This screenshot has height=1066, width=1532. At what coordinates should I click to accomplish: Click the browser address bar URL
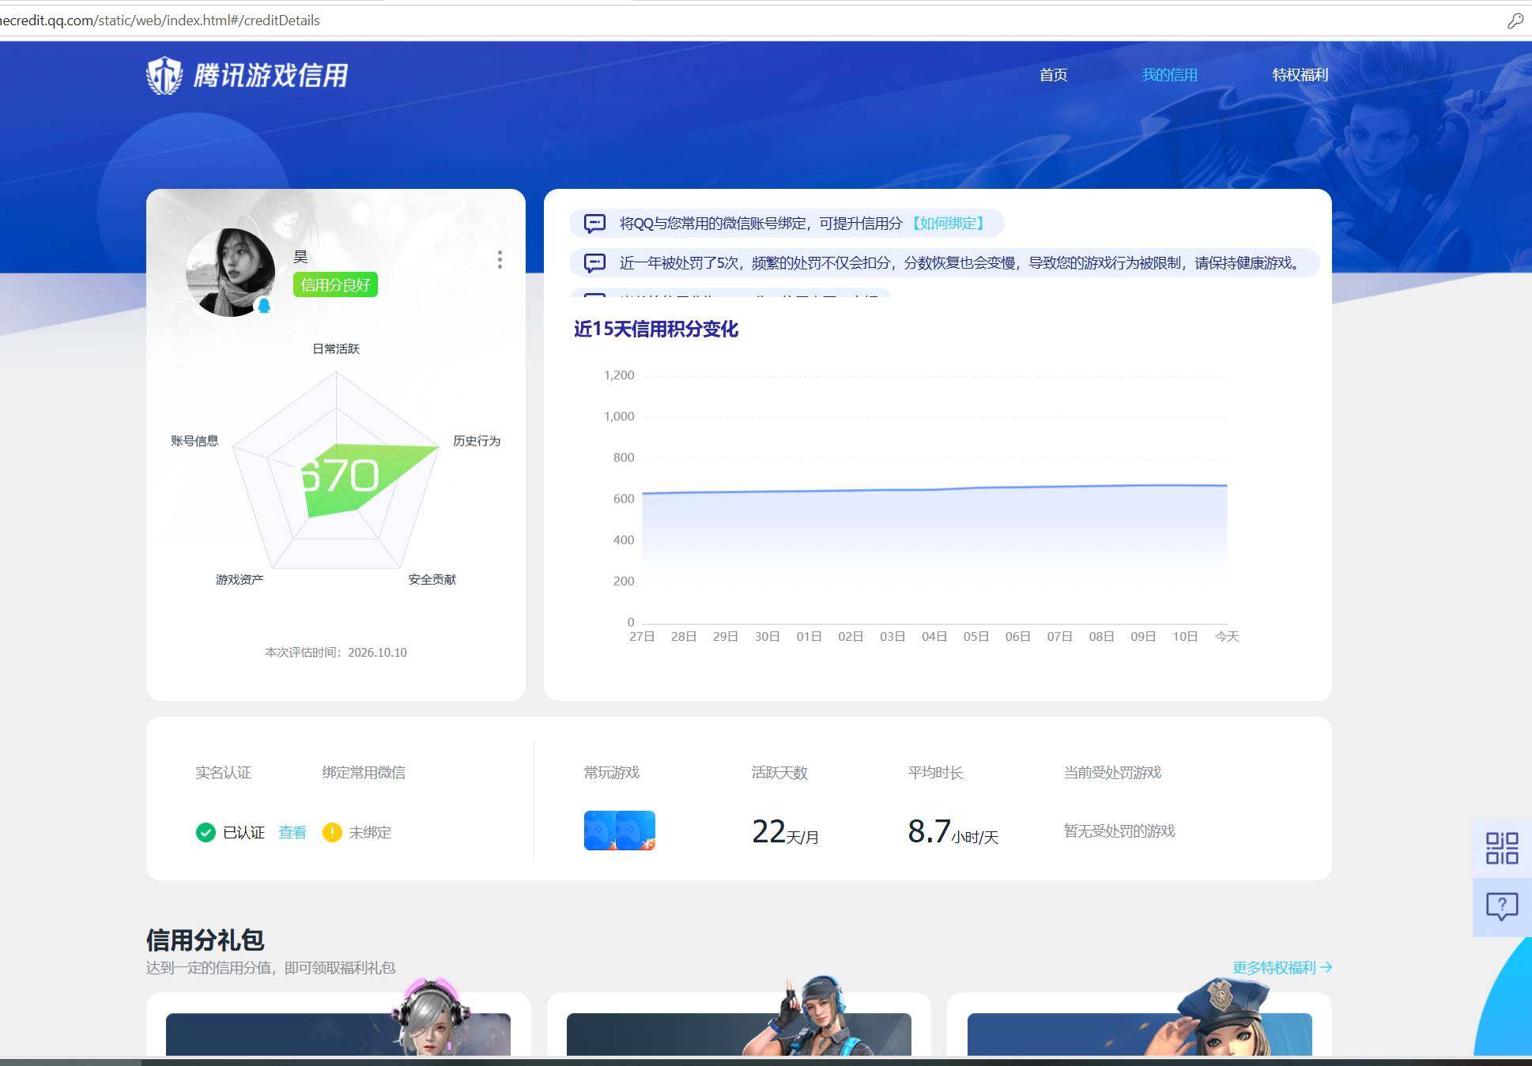[x=160, y=21]
